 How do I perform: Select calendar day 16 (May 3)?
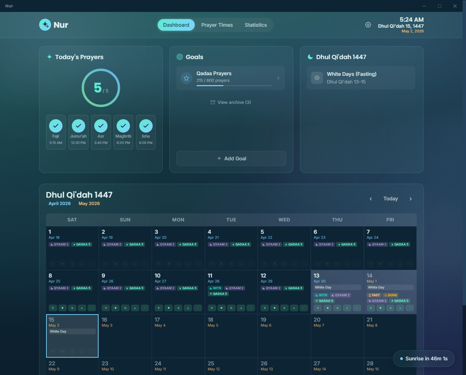click(125, 336)
